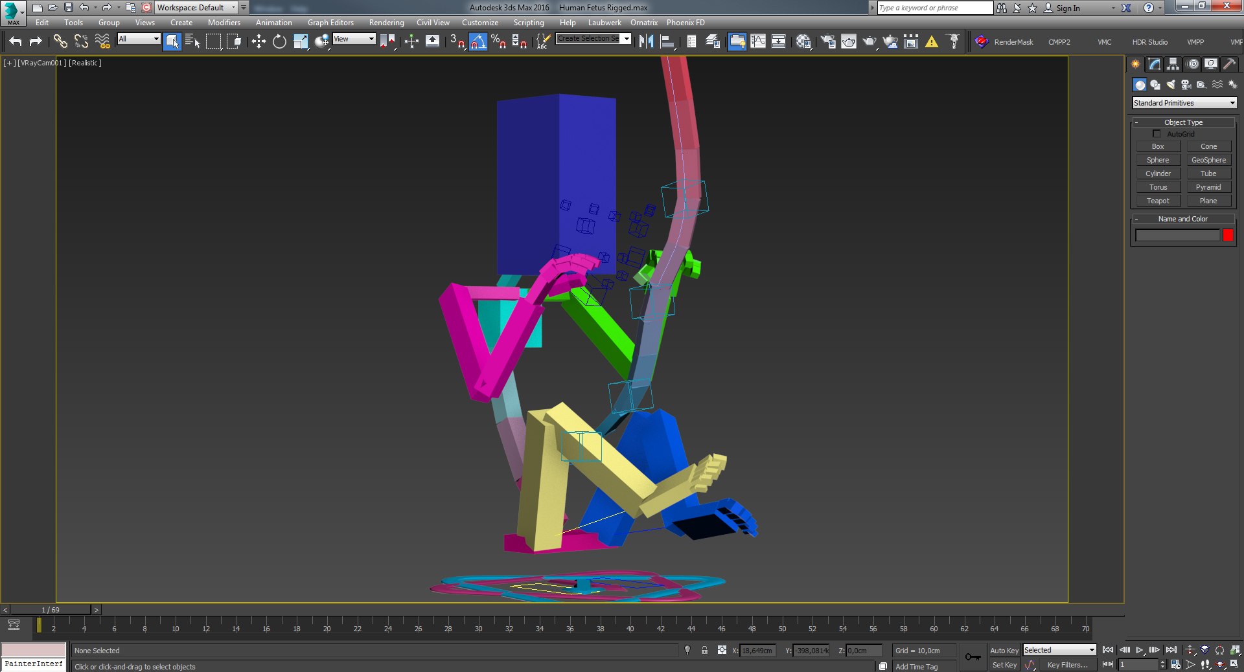The image size is (1244, 672).
Task: Open the Modifiers menu
Action: tap(224, 23)
